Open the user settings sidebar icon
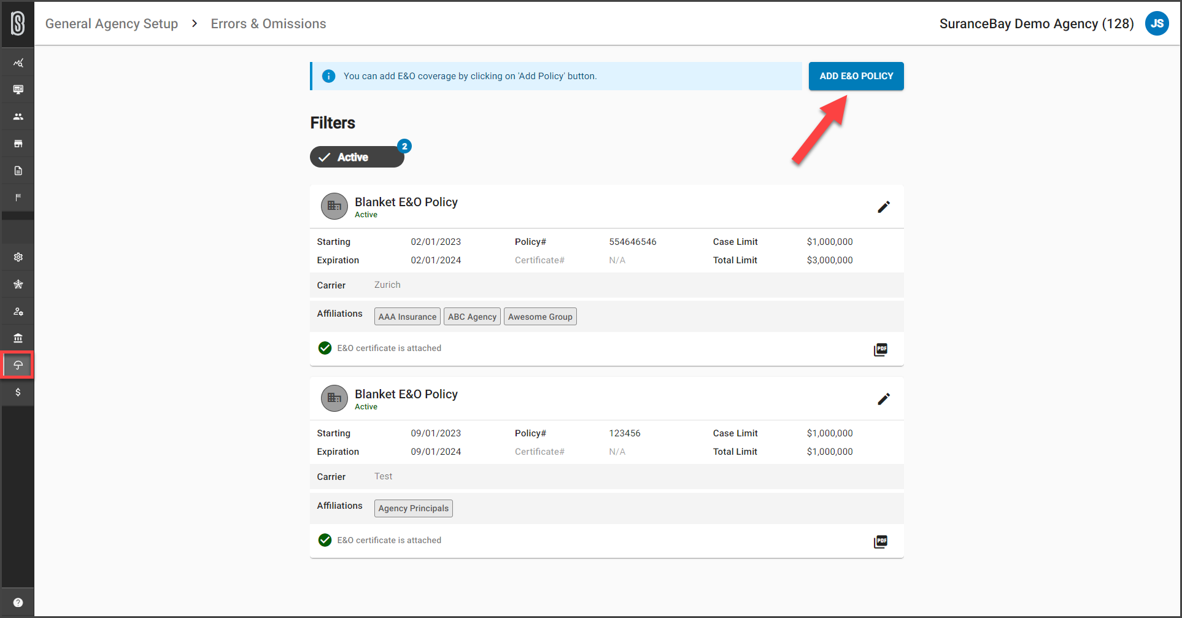This screenshot has width=1182, height=618. tap(18, 311)
